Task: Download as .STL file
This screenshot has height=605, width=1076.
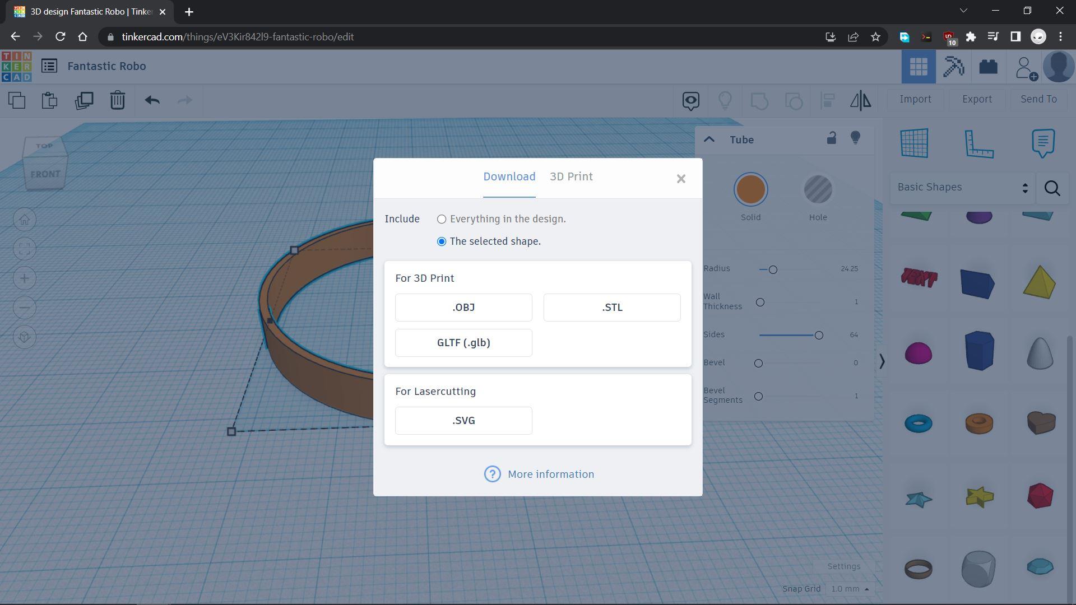Action: click(611, 308)
